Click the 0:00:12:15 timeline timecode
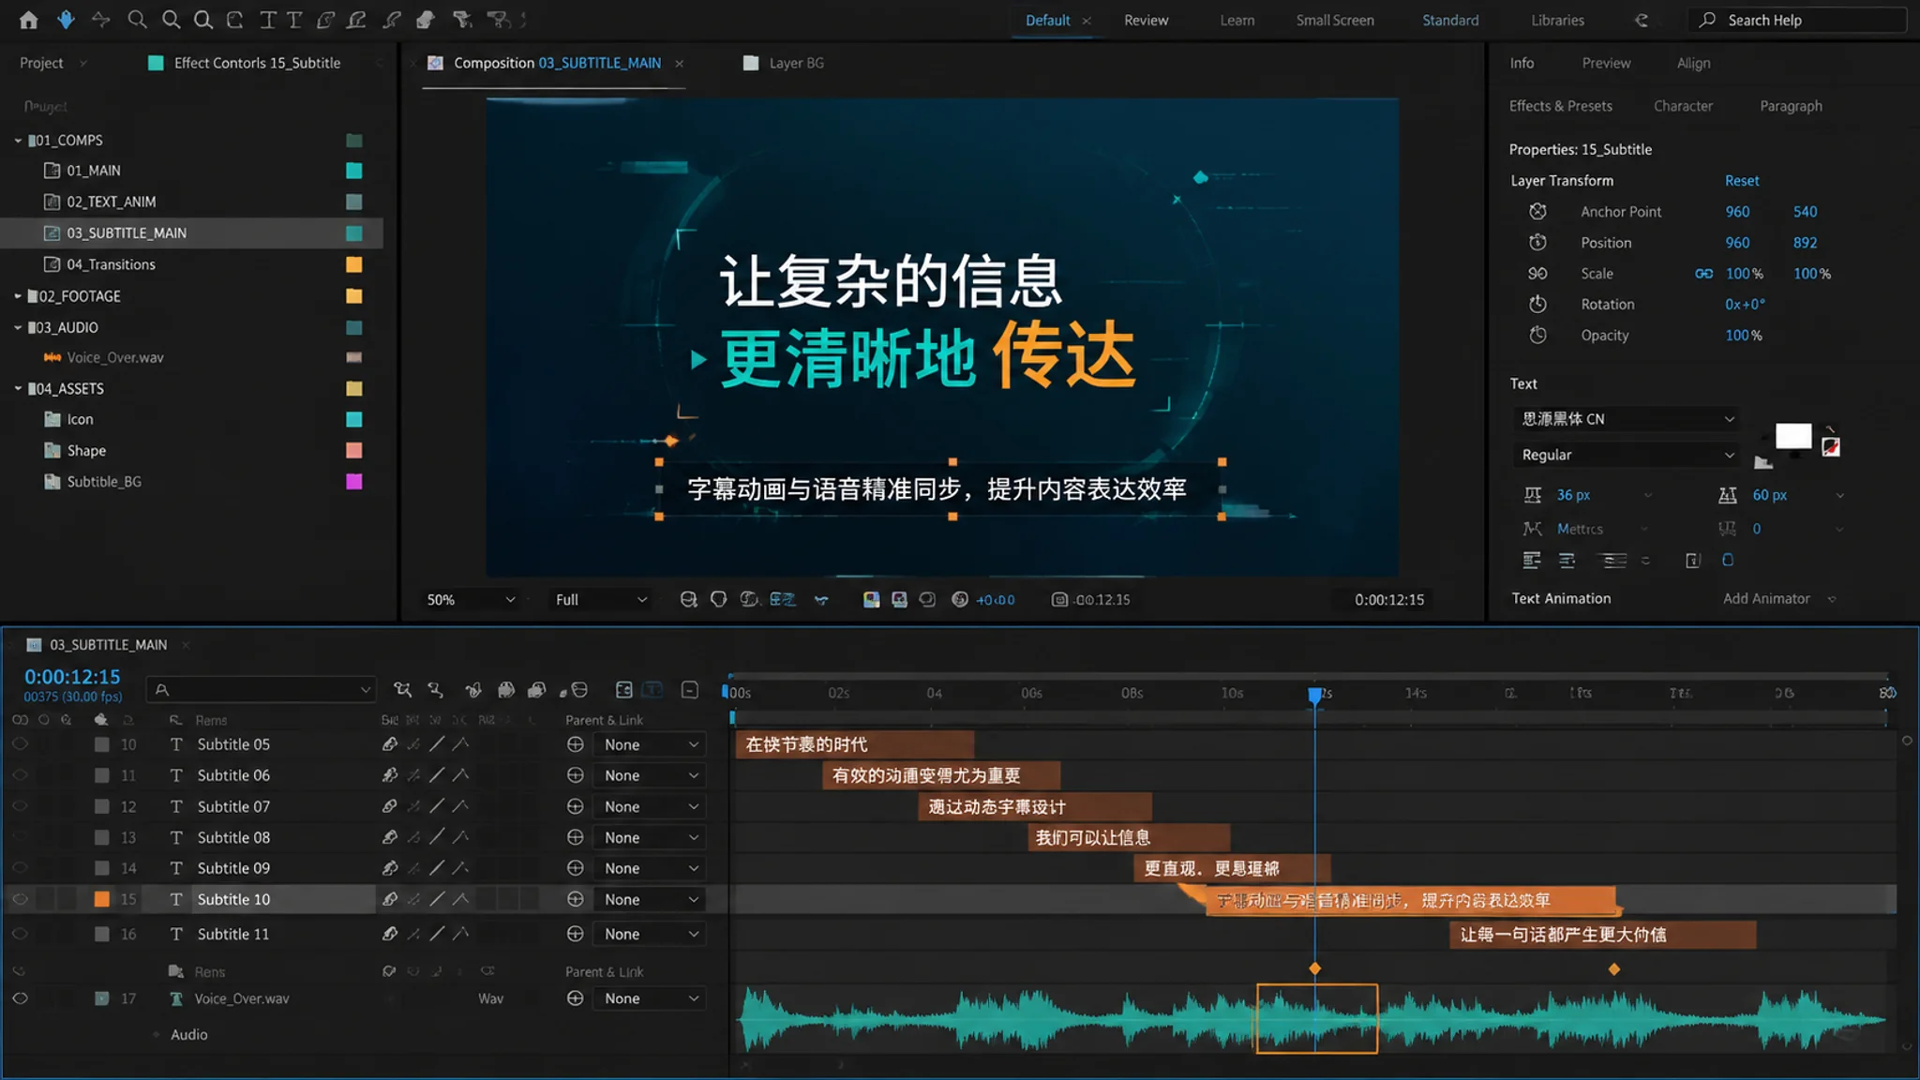Screen dimensions: 1920x1080 [x=72, y=677]
